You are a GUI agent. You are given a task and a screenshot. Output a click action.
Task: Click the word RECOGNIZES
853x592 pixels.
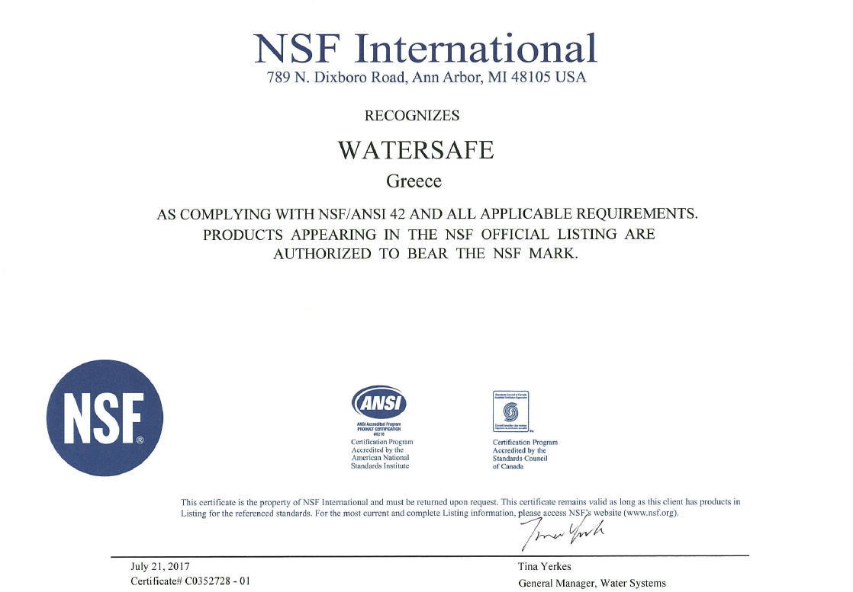[412, 116]
